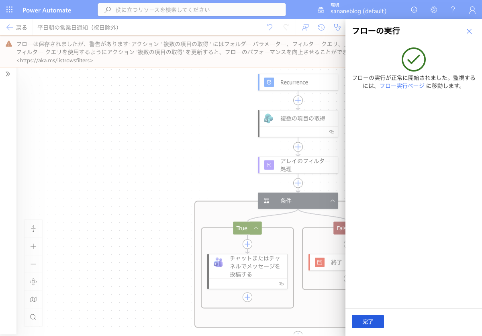Fit the flow to view
The image size is (482, 336).
(33, 282)
